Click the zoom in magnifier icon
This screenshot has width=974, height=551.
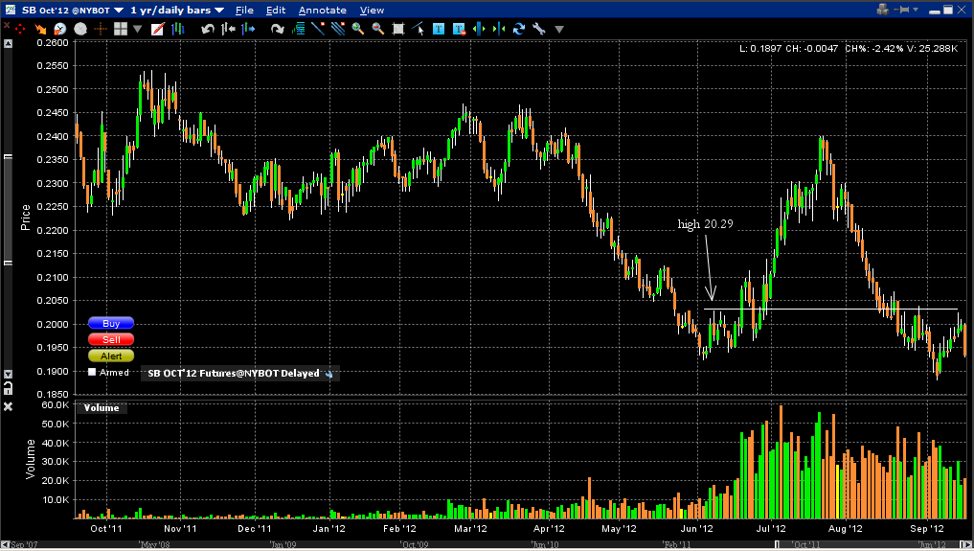coord(358,29)
